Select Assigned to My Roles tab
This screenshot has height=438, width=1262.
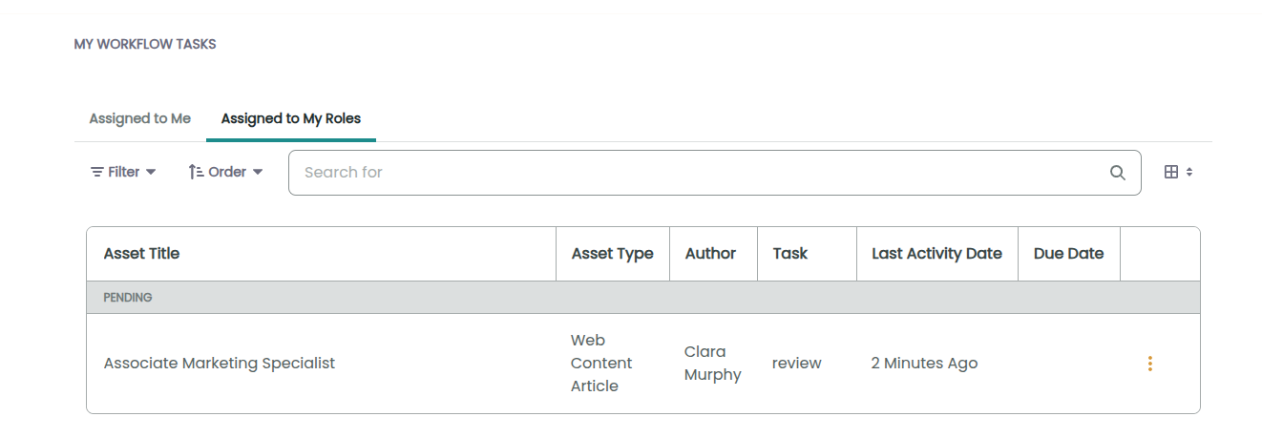[291, 119]
